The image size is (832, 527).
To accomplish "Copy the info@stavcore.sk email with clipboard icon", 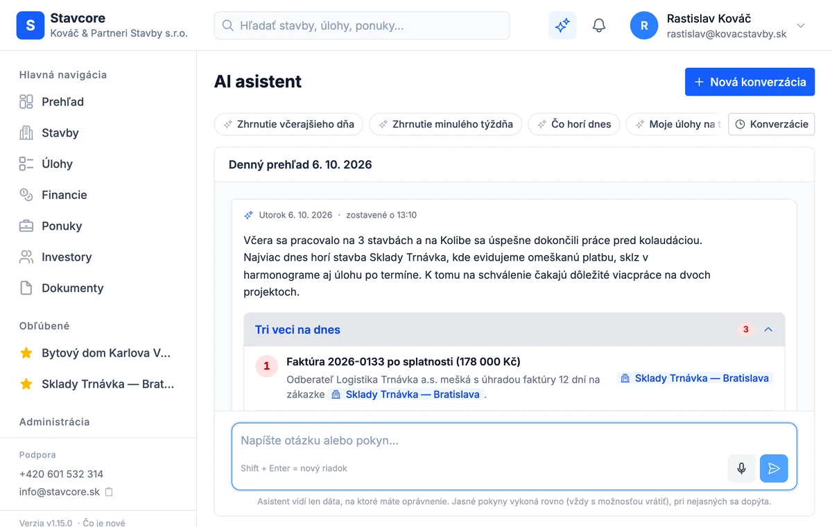I will point(109,492).
